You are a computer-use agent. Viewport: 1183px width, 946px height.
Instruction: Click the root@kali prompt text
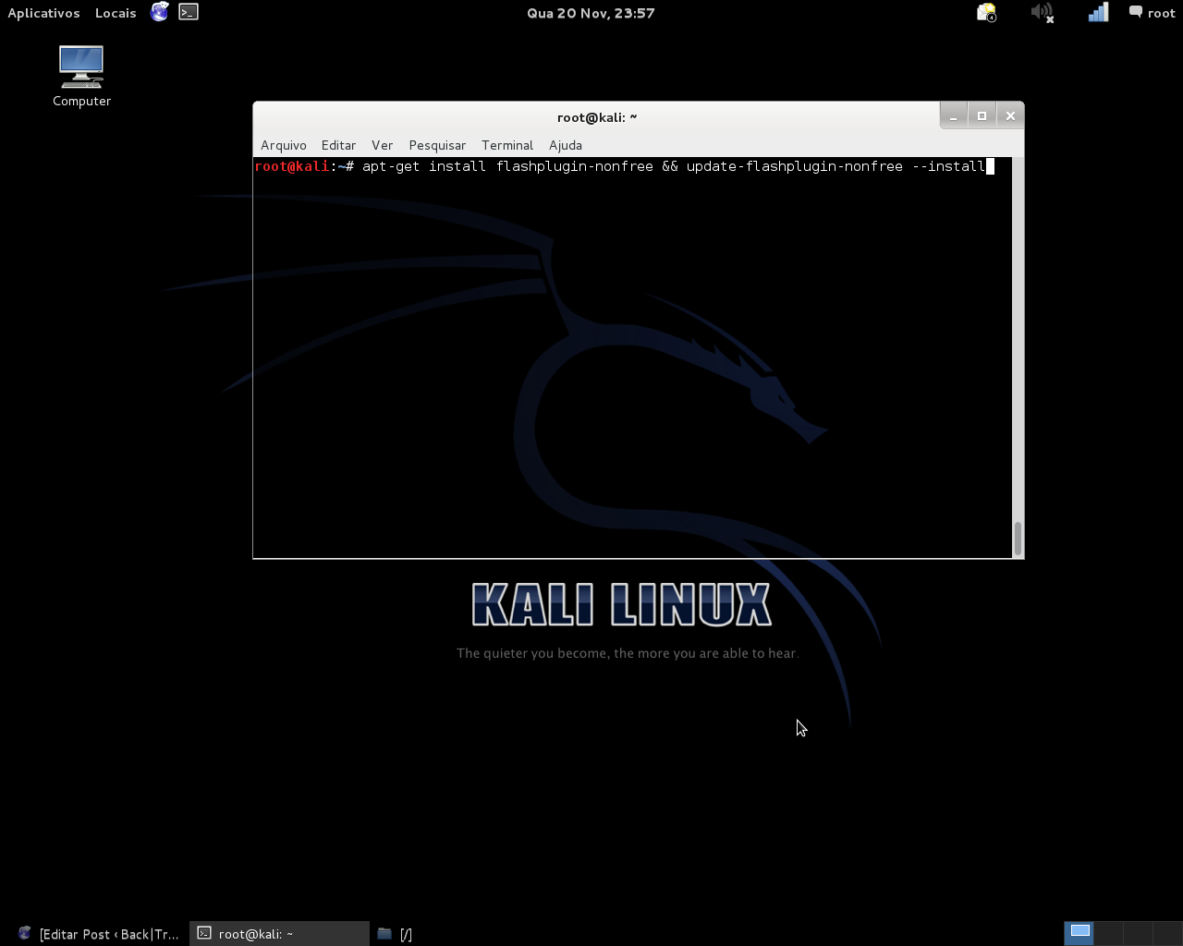click(292, 166)
